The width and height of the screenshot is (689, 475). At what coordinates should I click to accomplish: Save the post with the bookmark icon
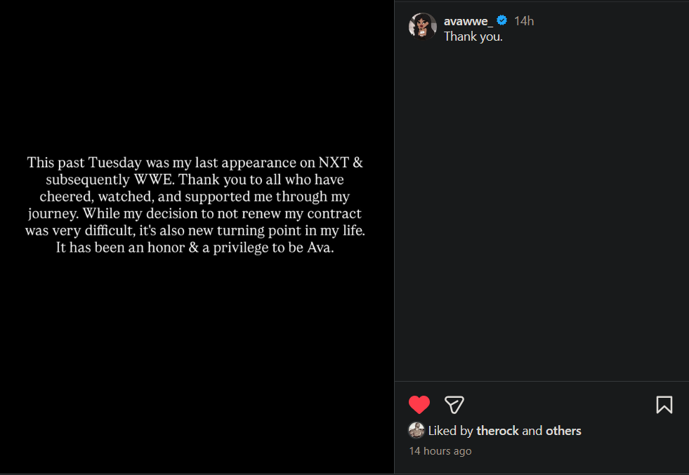(x=664, y=405)
